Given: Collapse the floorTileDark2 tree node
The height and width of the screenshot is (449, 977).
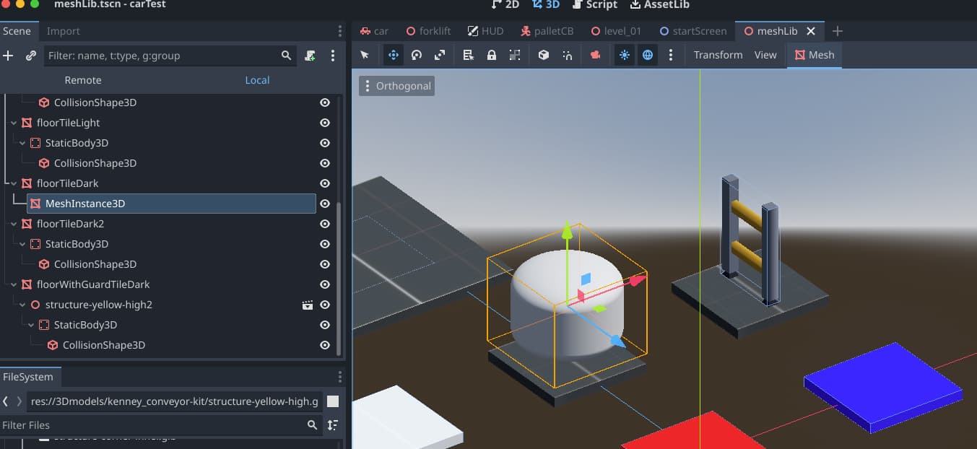Looking at the screenshot, I should (14, 224).
